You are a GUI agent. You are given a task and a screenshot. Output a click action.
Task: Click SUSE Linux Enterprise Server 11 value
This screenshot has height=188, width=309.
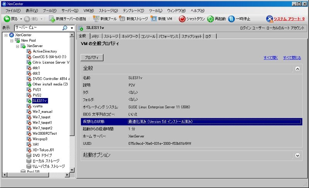[159, 107]
